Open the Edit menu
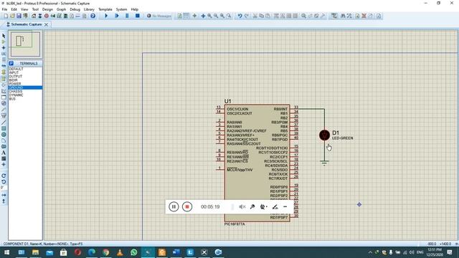Image resolution: width=459 pixels, height=258 pixels. click(14, 9)
